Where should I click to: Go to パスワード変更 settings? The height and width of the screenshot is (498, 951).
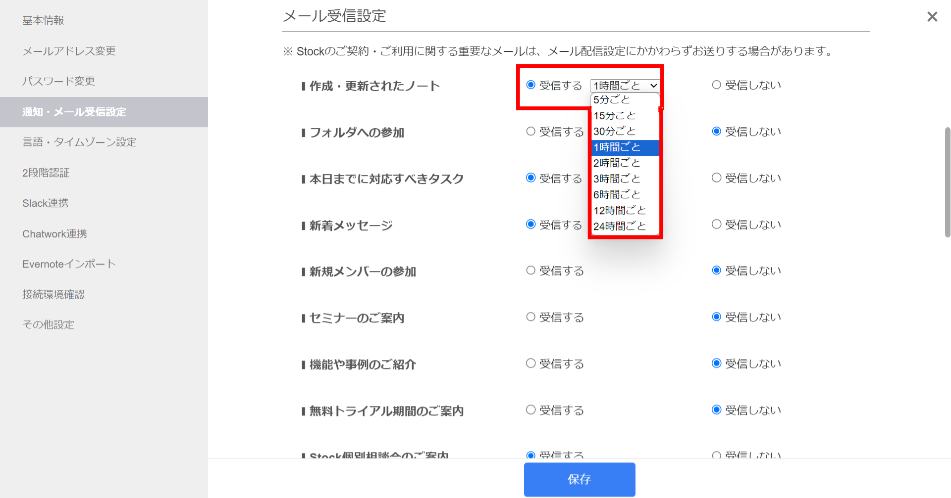[59, 81]
